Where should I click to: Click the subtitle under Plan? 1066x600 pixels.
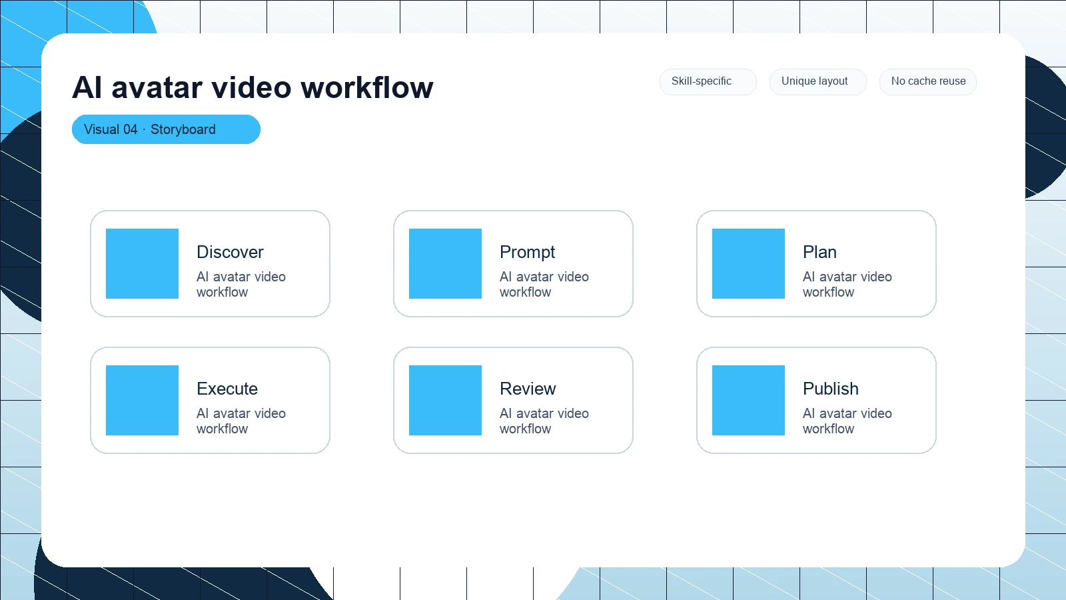click(847, 284)
